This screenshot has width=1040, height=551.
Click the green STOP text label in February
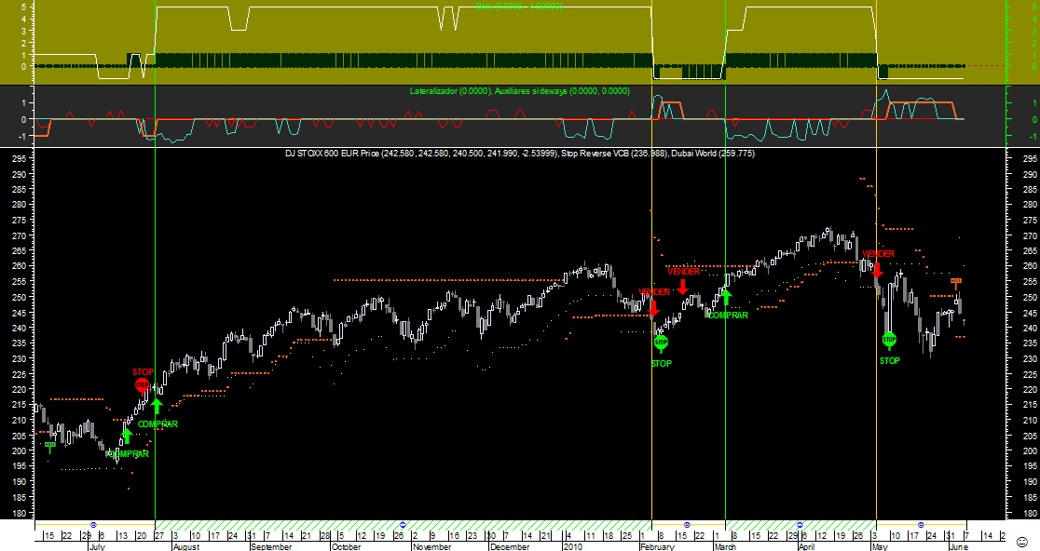[x=662, y=364]
